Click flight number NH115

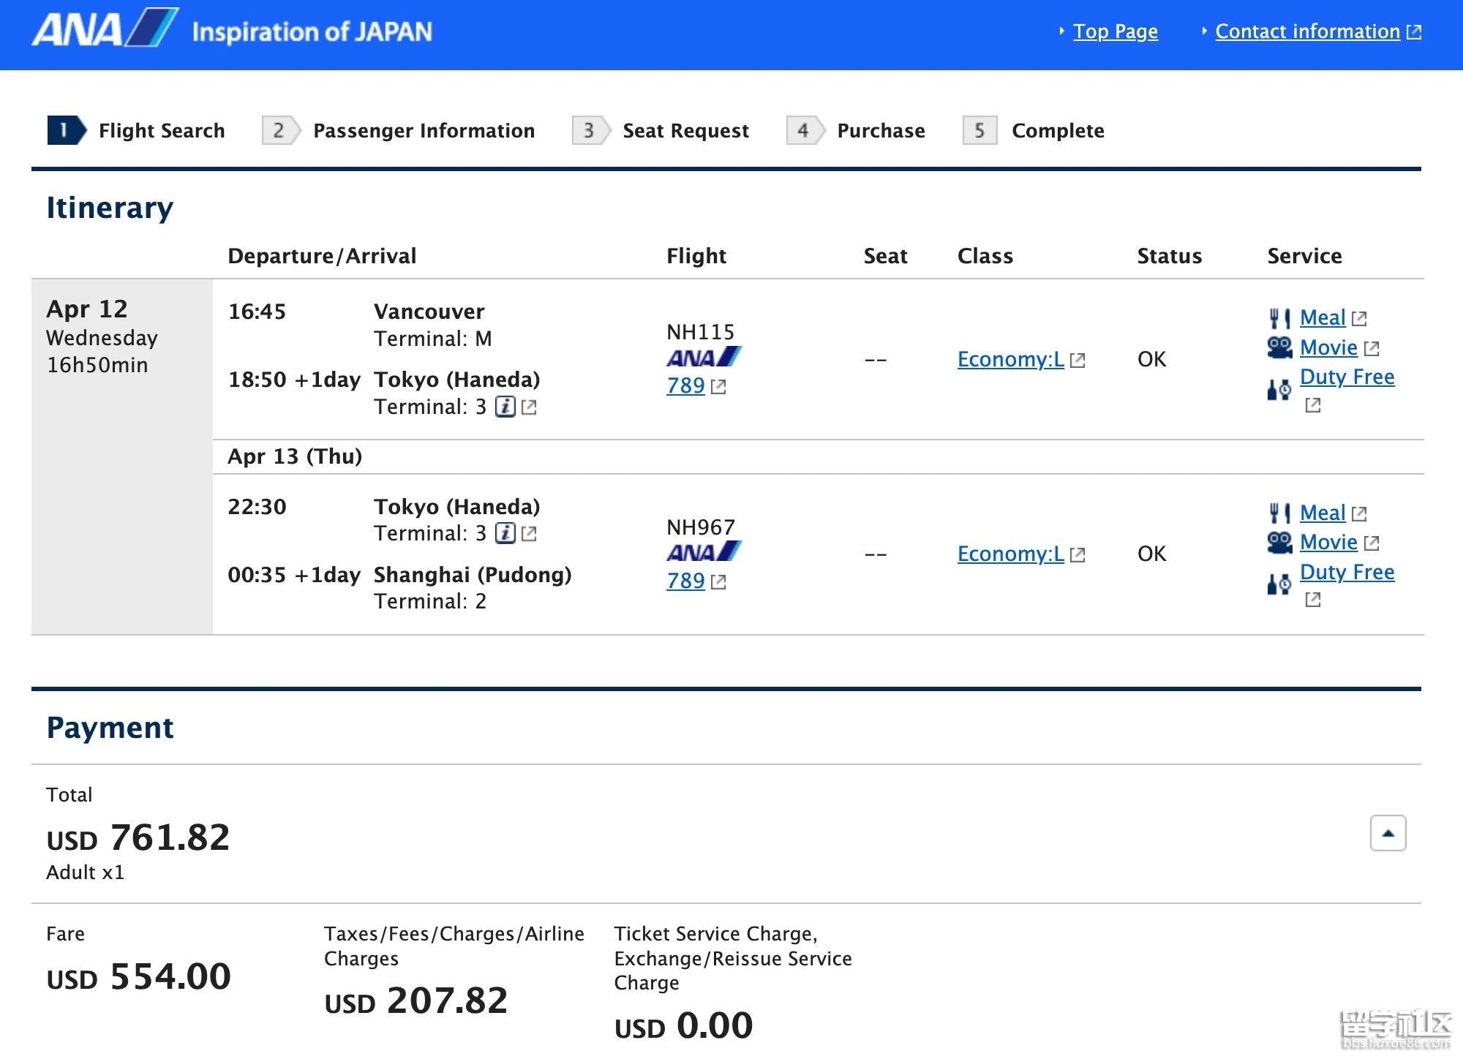[700, 332]
